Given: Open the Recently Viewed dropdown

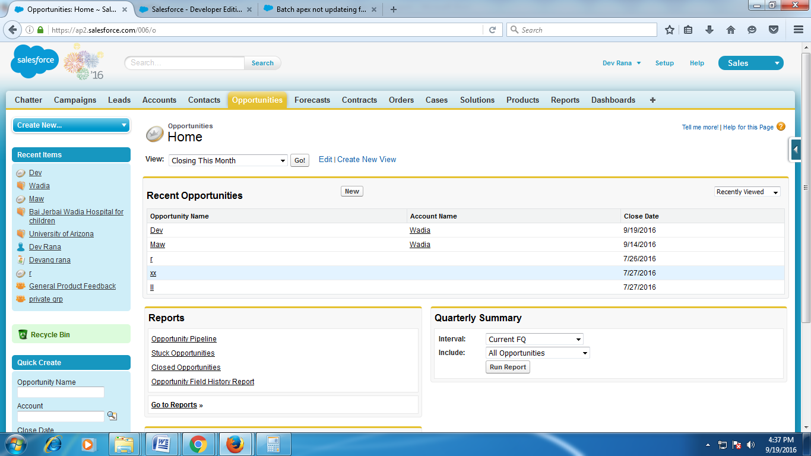Looking at the screenshot, I should click(x=747, y=192).
